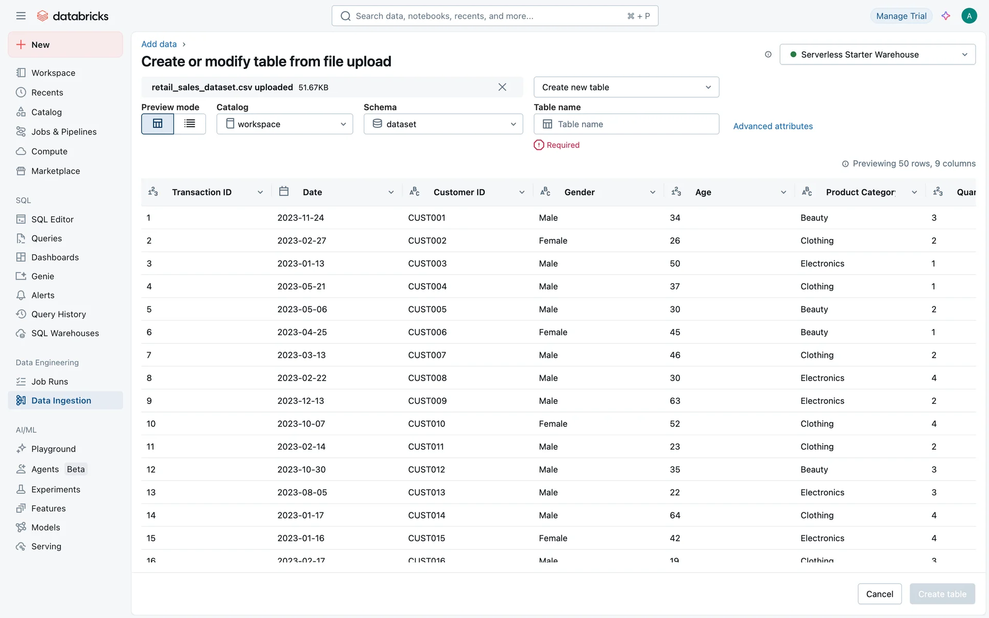
Task: Click the Databricks Assistant sparkle icon
Action: point(946,16)
